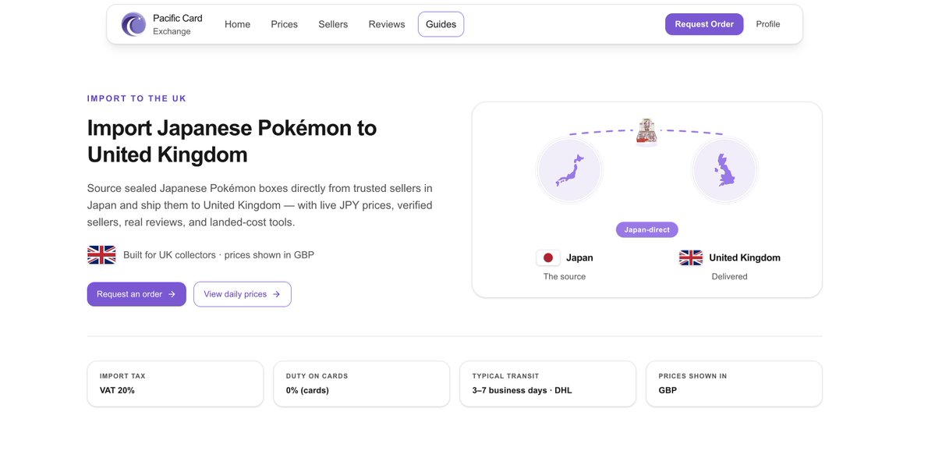The height and width of the screenshot is (451, 935).
Task: Click 'The source' caption under Japan
Action: 565,277
